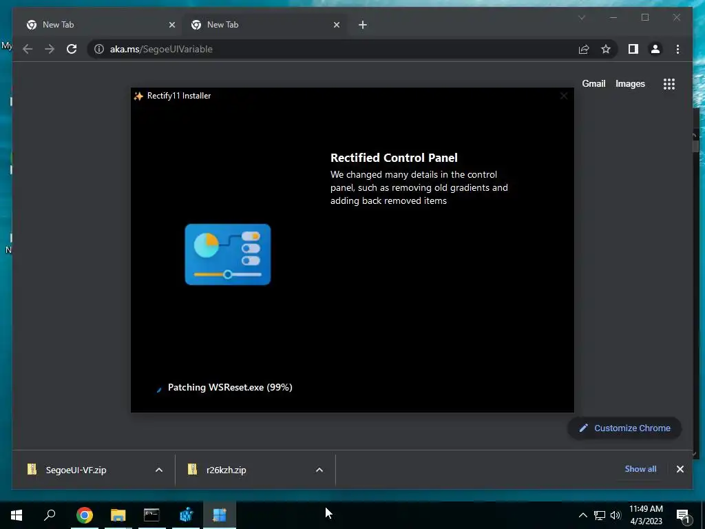
Task: Click Customize Chrome button
Action: pyautogui.click(x=624, y=428)
